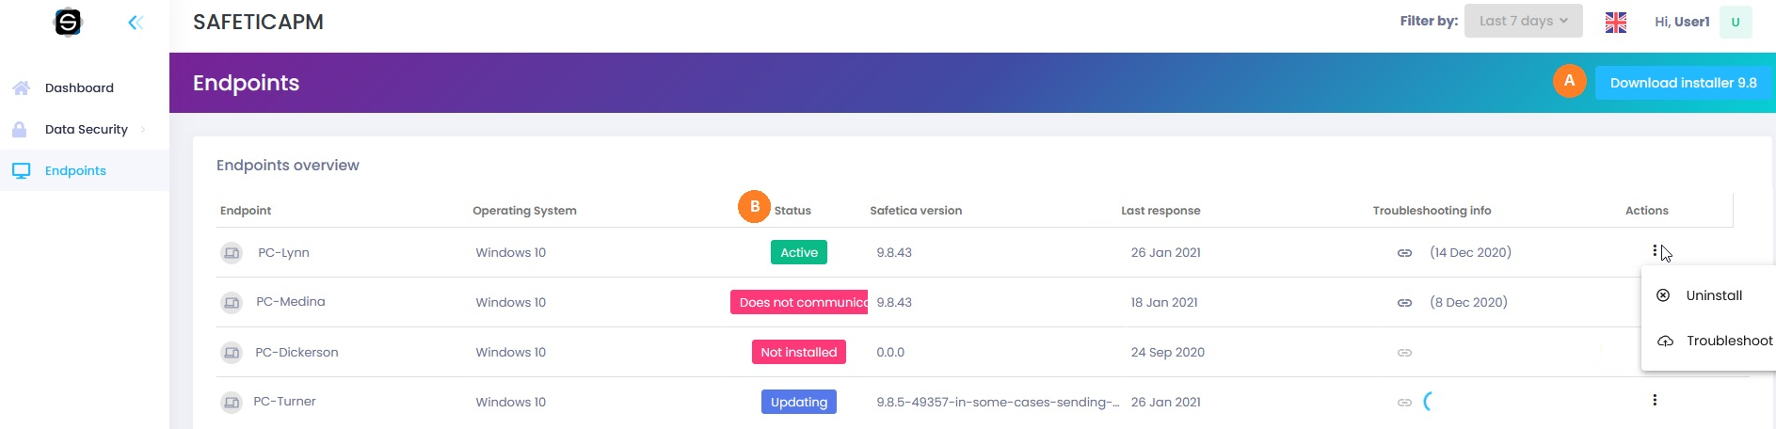Expand Data Security submenu arrow
Viewport: 1776px width, 429px height.
point(143,129)
